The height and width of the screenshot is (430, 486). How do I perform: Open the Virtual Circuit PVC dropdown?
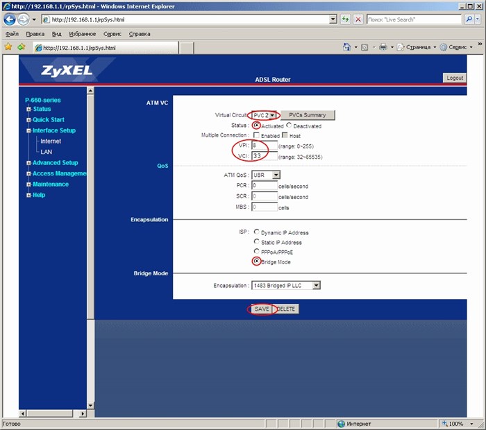click(x=264, y=115)
